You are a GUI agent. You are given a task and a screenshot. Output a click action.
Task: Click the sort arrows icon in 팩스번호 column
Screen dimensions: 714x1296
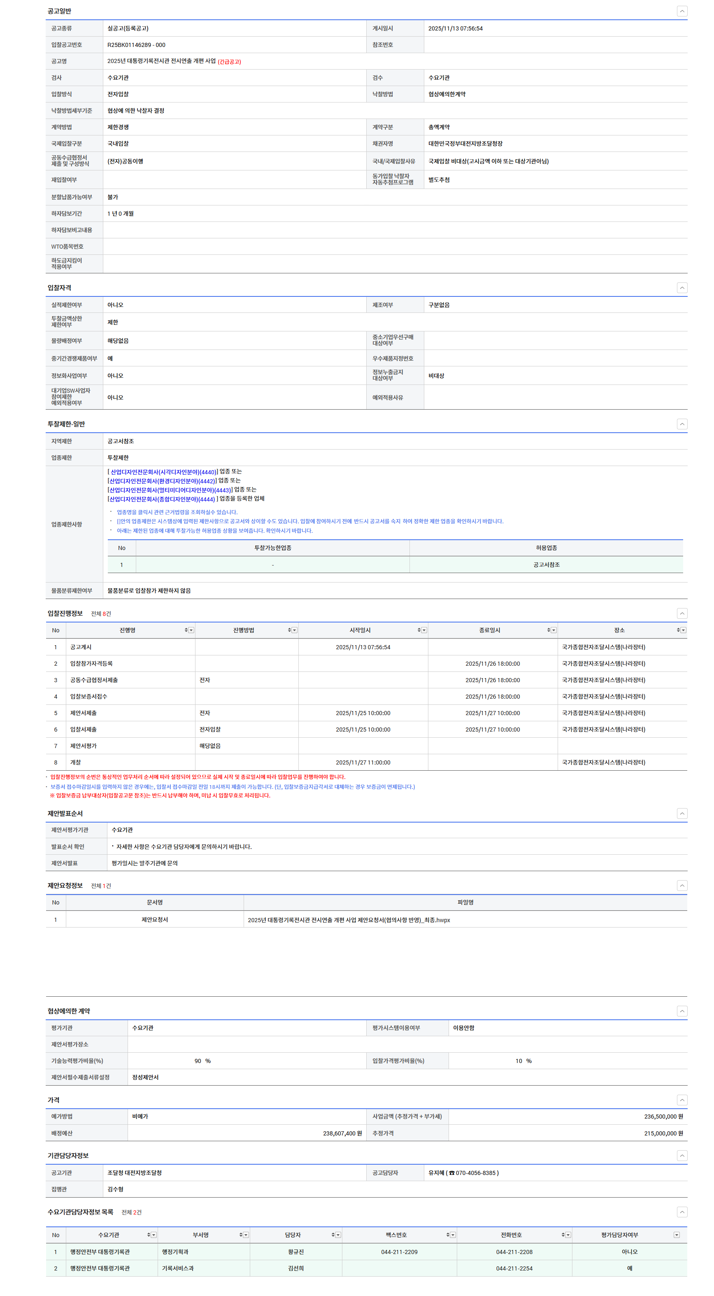pyautogui.click(x=447, y=1235)
